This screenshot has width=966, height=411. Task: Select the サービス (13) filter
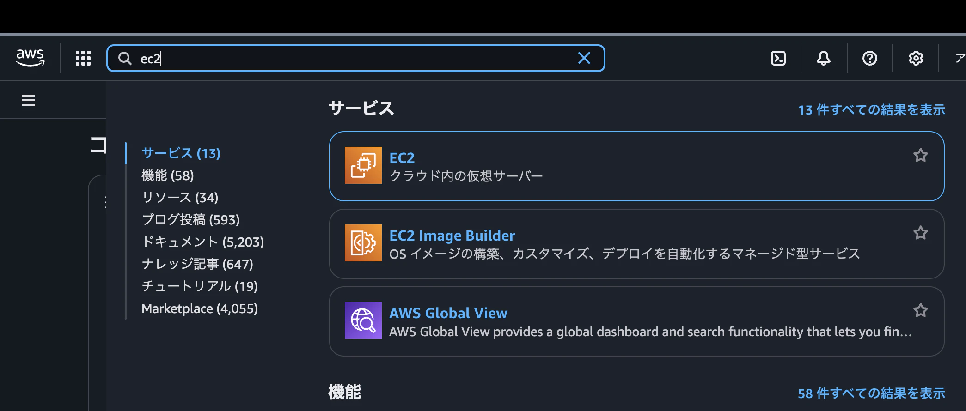click(x=181, y=153)
